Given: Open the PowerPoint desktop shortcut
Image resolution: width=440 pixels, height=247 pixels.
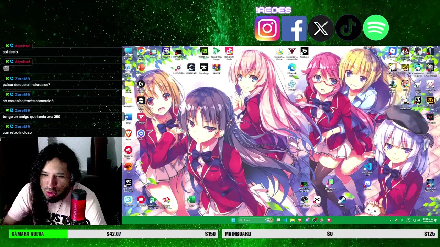Looking at the screenshot, I should pyautogui.click(x=141, y=69).
